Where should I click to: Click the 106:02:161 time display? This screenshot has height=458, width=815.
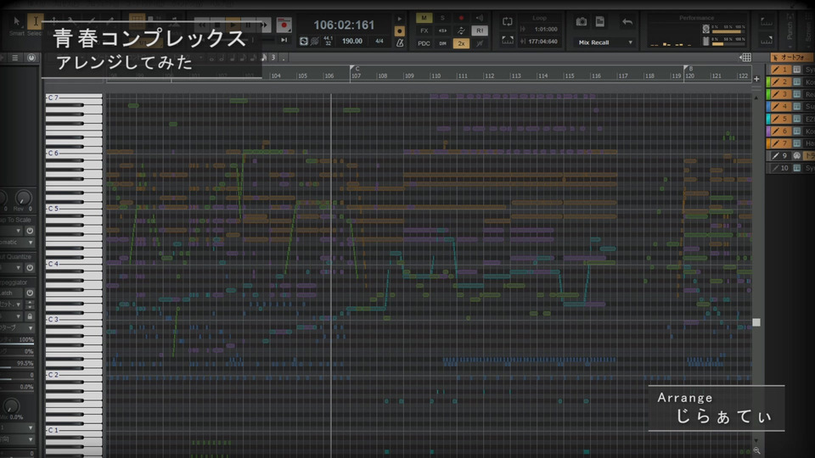coord(344,25)
